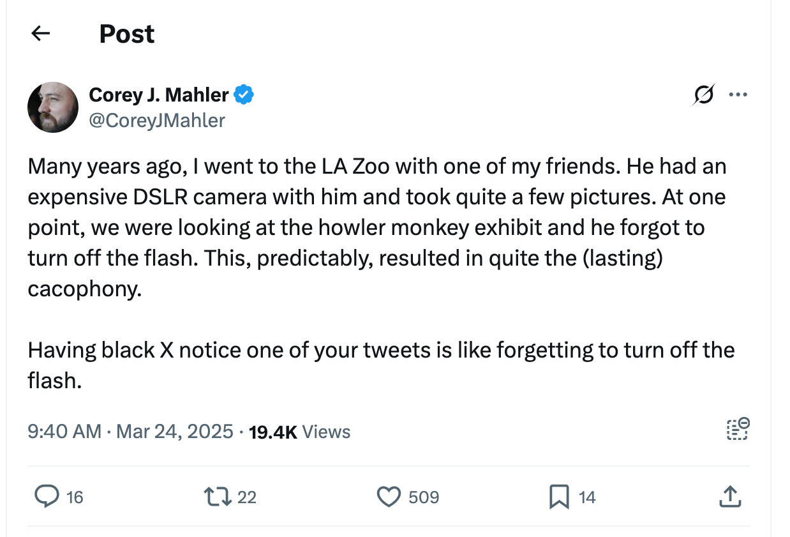
Task: Select the Post header tab
Action: point(126,33)
